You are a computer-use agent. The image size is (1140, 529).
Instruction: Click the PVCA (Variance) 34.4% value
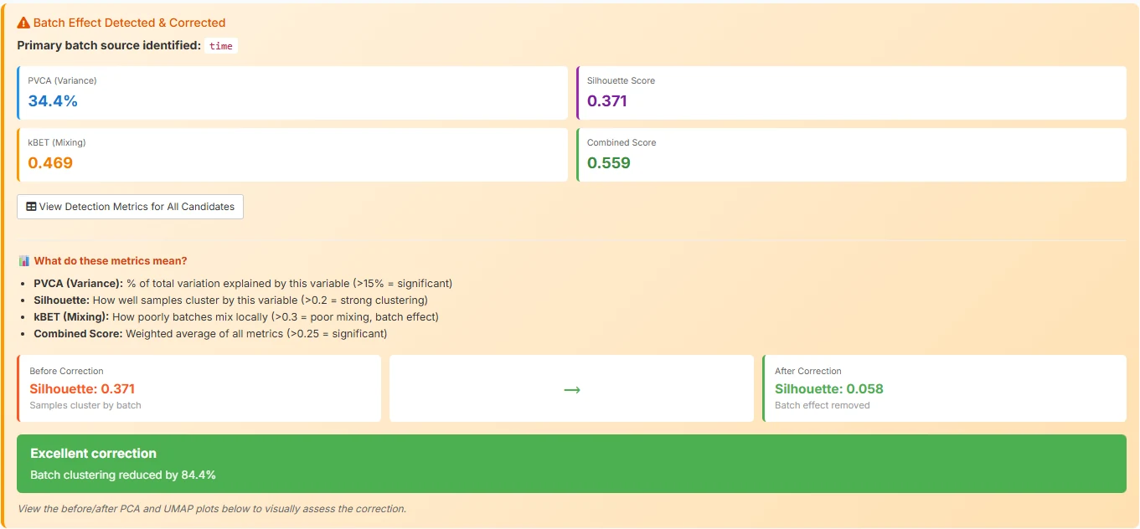coord(53,101)
